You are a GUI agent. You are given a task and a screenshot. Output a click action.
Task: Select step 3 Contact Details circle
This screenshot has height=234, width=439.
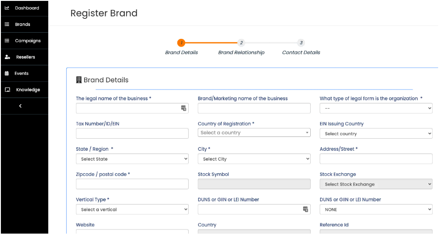[301, 43]
